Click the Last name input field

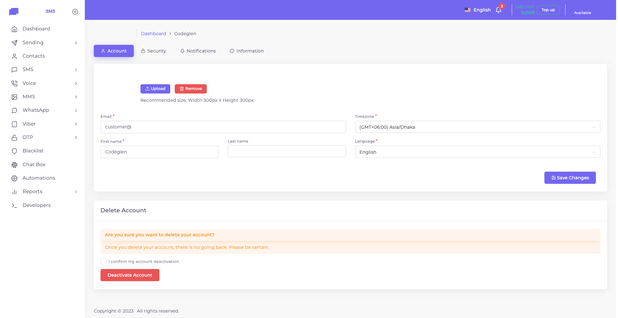pyautogui.click(x=286, y=151)
